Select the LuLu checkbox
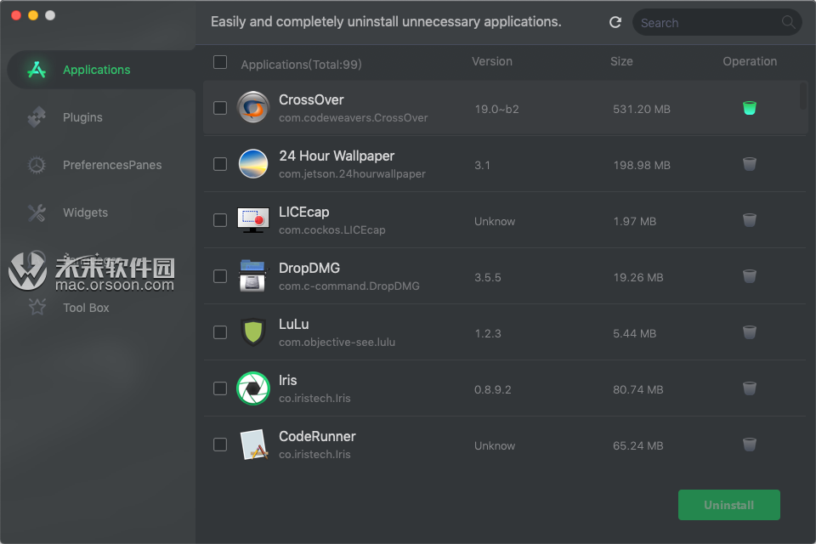The height and width of the screenshot is (544, 816). (x=220, y=332)
